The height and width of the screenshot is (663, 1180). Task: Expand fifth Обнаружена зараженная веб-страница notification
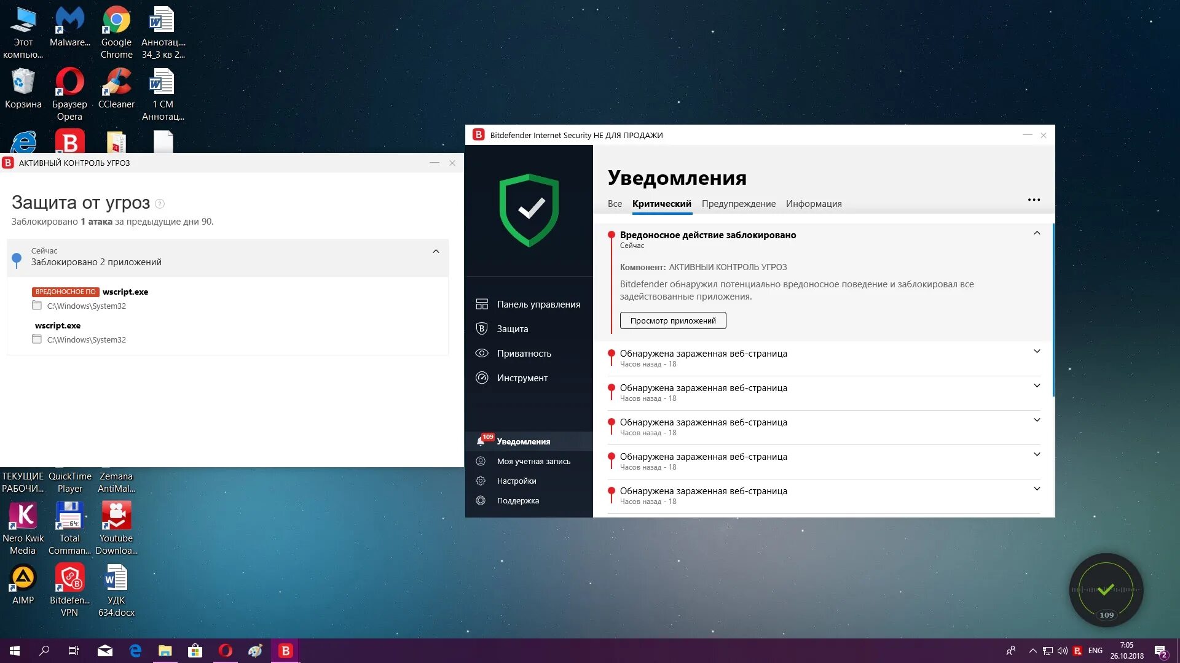tap(1037, 489)
